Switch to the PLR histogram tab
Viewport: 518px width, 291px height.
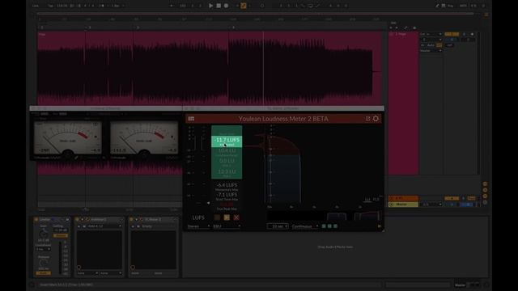(376, 200)
